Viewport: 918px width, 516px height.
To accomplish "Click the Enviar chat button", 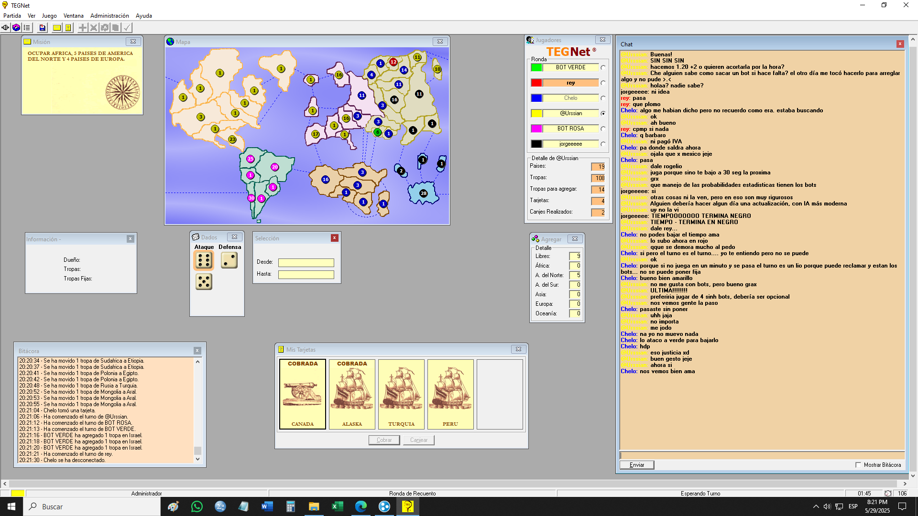I will [637, 465].
